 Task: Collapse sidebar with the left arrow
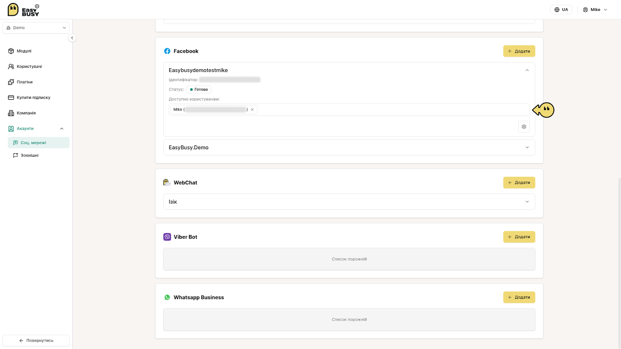pyautogui.click(x=72, y=38)
